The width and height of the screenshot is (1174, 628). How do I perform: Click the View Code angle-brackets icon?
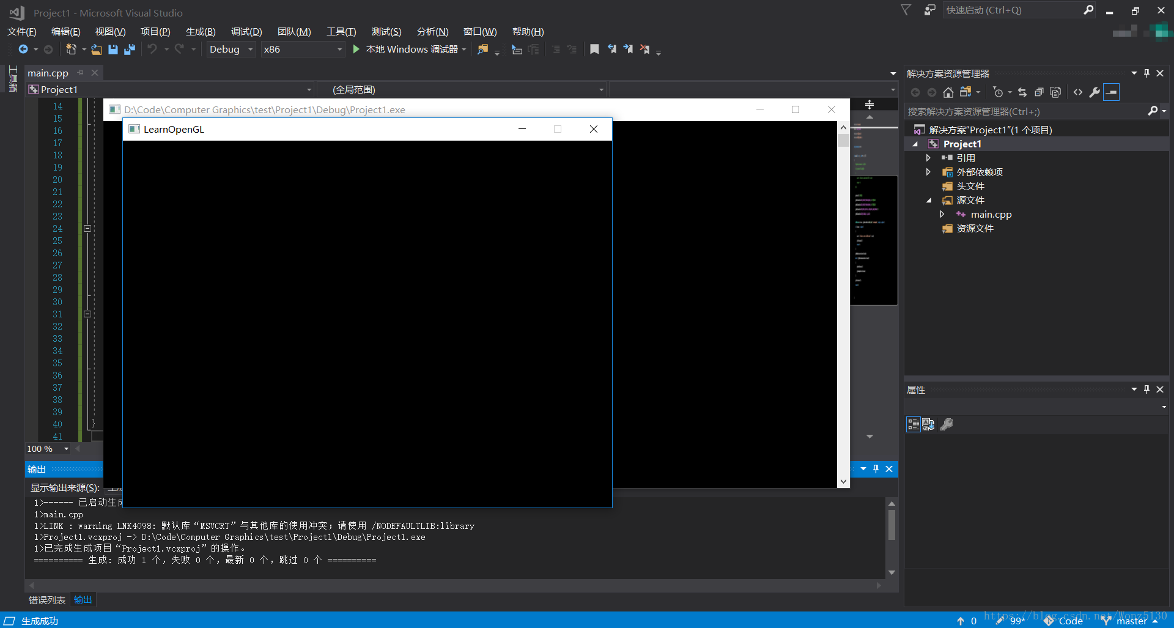click(1078, 92)
